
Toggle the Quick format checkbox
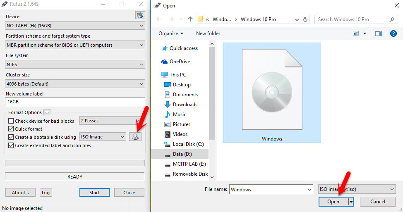click(x=11, y=129)
